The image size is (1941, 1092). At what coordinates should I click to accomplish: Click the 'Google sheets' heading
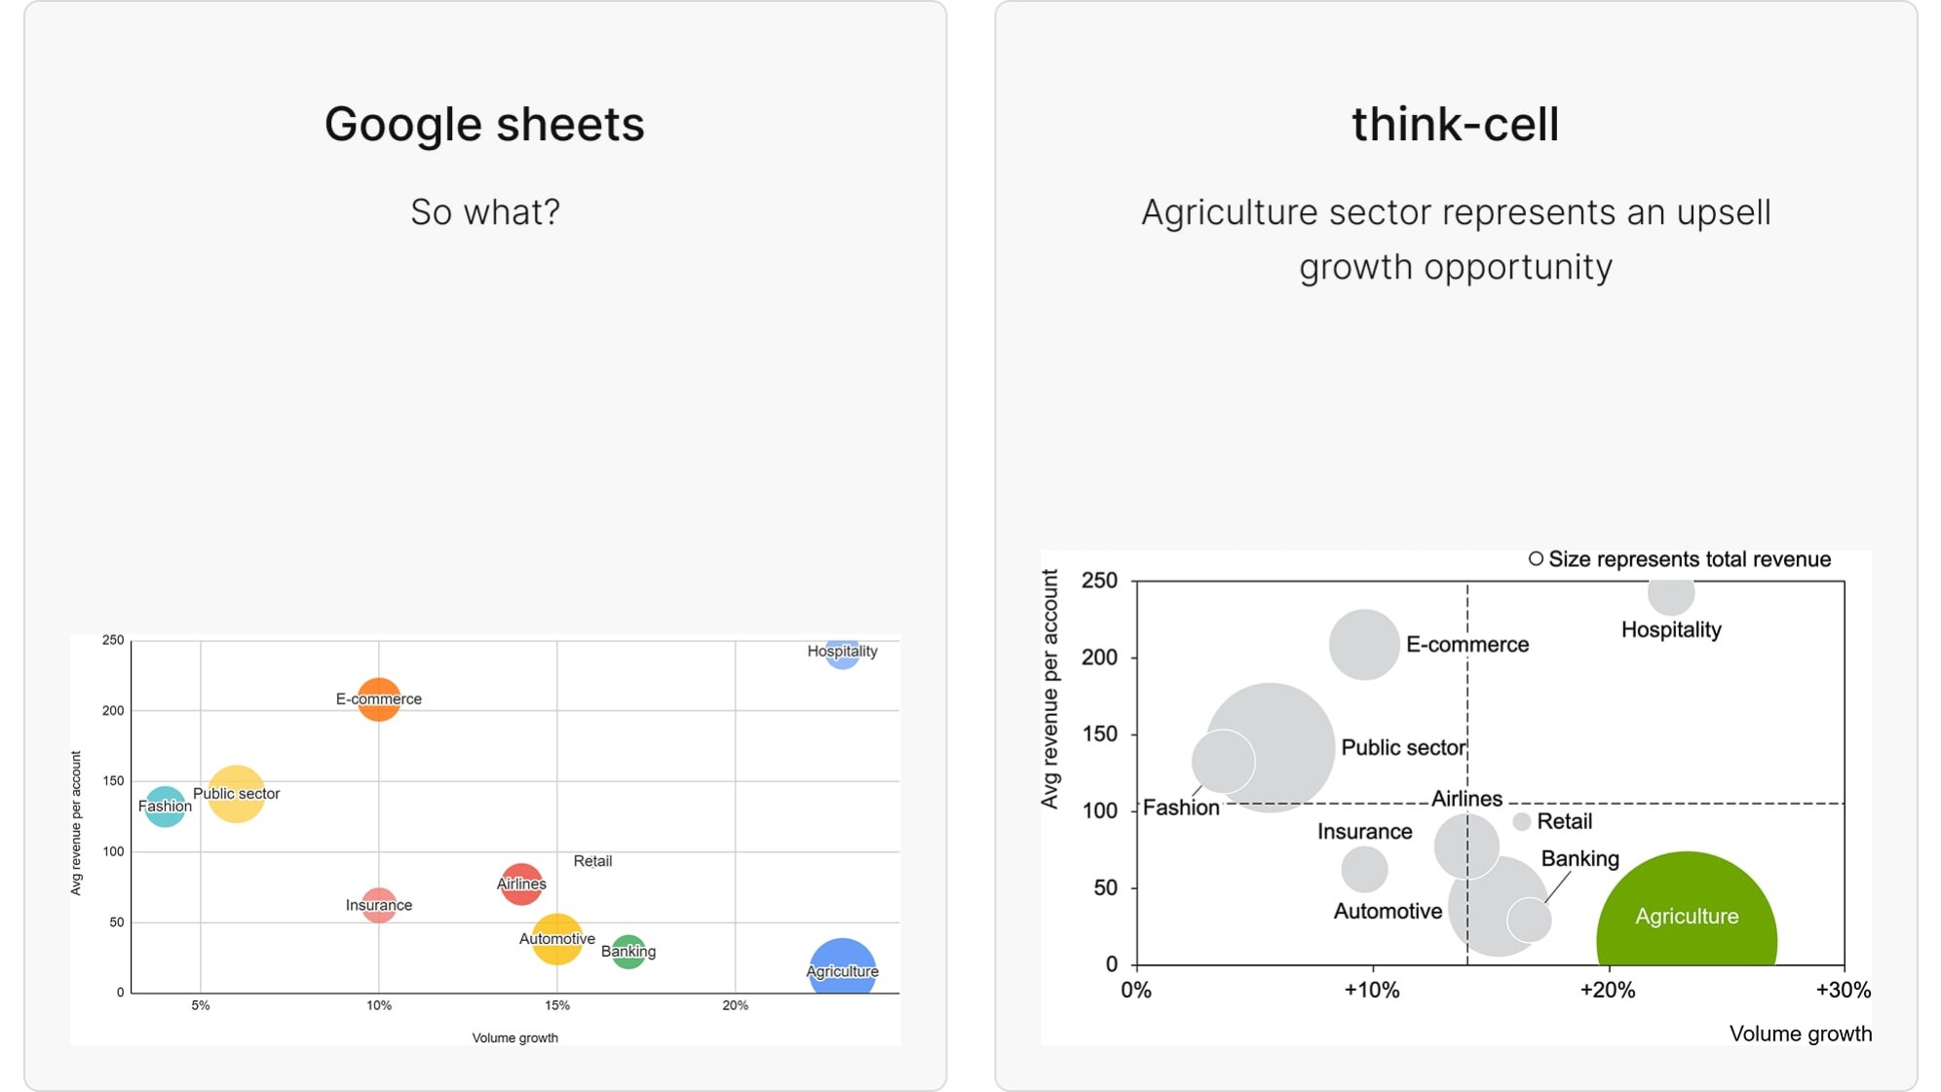tap(484, 124)
